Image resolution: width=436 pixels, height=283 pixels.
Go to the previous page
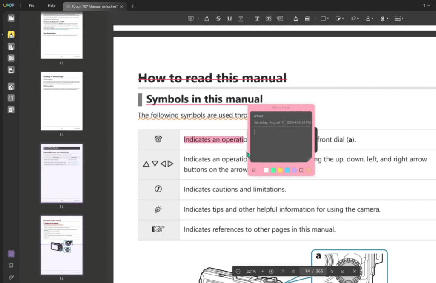(x=293, y=272)
